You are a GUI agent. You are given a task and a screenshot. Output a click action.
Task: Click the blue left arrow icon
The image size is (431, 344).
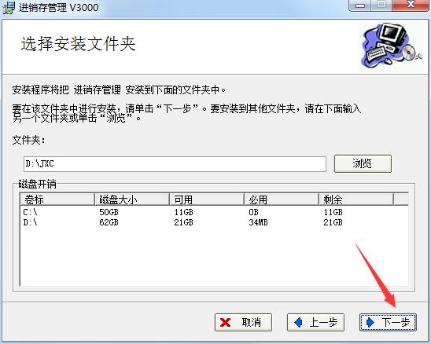[298, 322]
